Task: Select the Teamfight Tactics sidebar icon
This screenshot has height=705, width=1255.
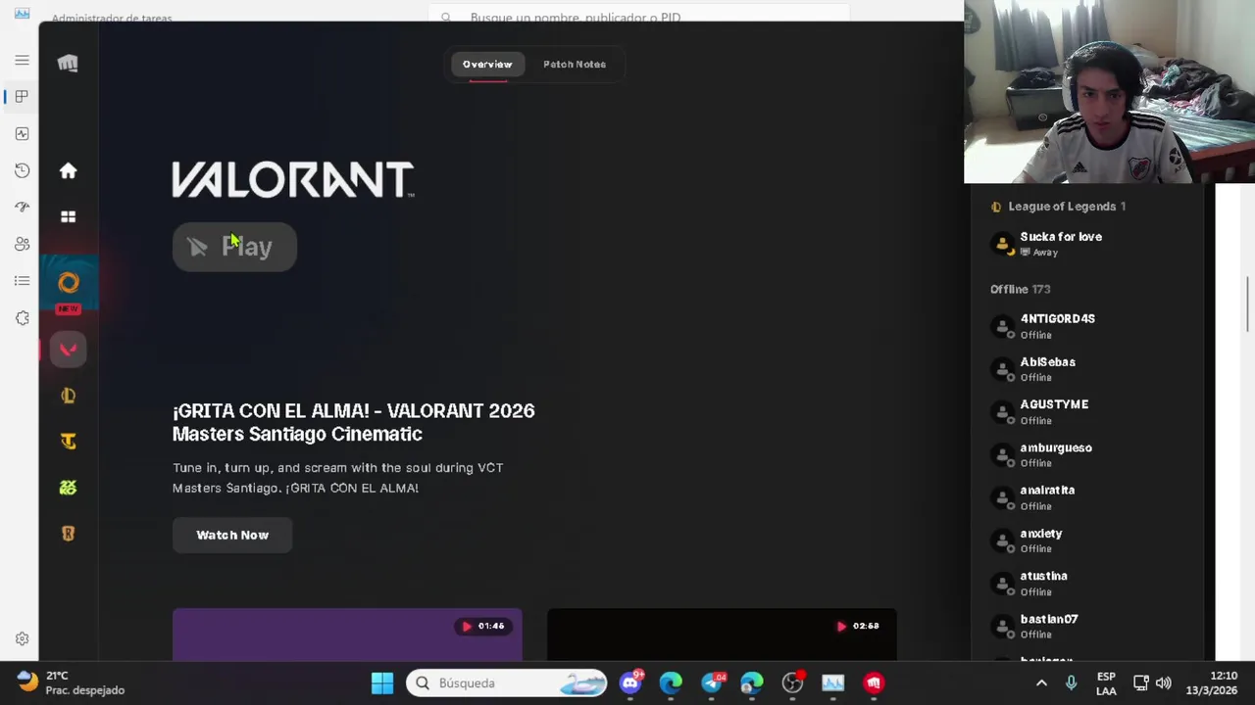Action: point(68,442)
